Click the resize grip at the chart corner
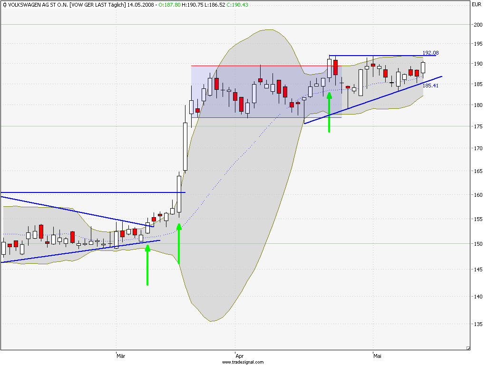The image size is (487, 365). [468, 348]
